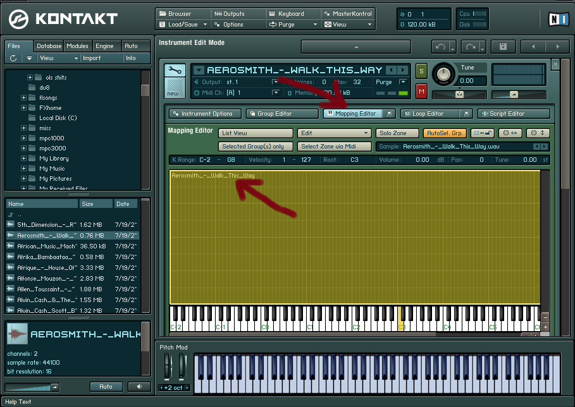575x407 pixels.
Task: Toggle List View in Mapping Editor
Action: pyautogui.click(x=256, y=133)
